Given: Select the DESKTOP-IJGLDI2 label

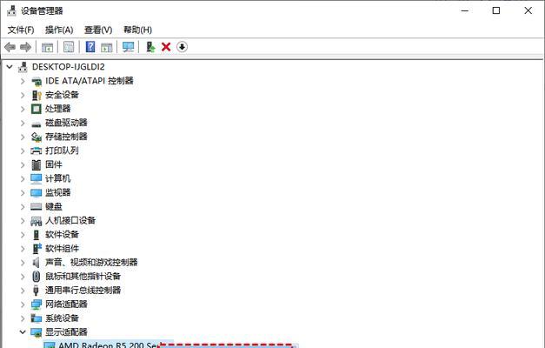Looking at the screenshot, I should click(68, 67).
